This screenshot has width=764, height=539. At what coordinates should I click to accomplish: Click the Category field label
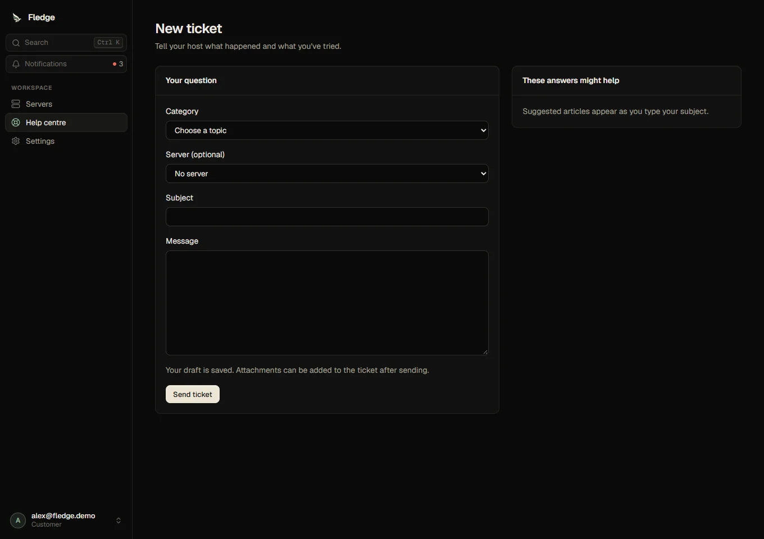(182, 111)
